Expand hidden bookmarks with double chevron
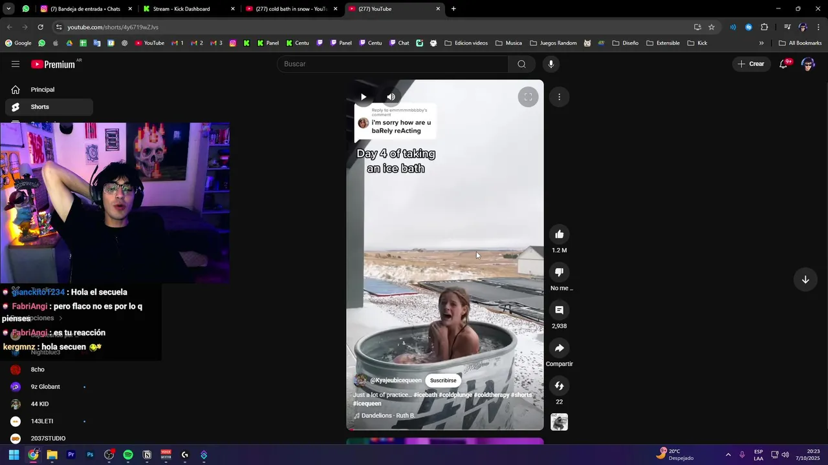 click(761, 43)
